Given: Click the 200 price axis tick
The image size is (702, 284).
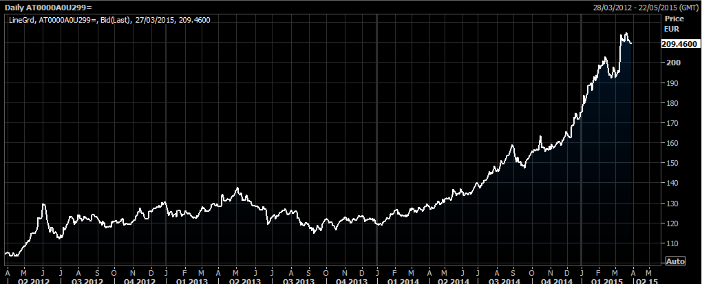Looking at the screenshot, I should point(674,63).
